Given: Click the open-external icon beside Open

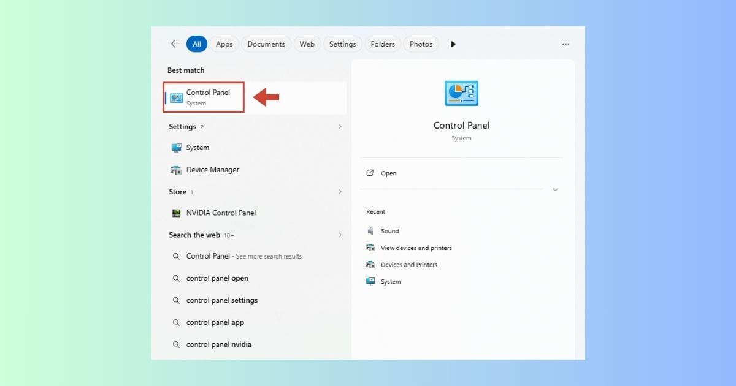Looking at the screenshot, I should tap(370, 173).
